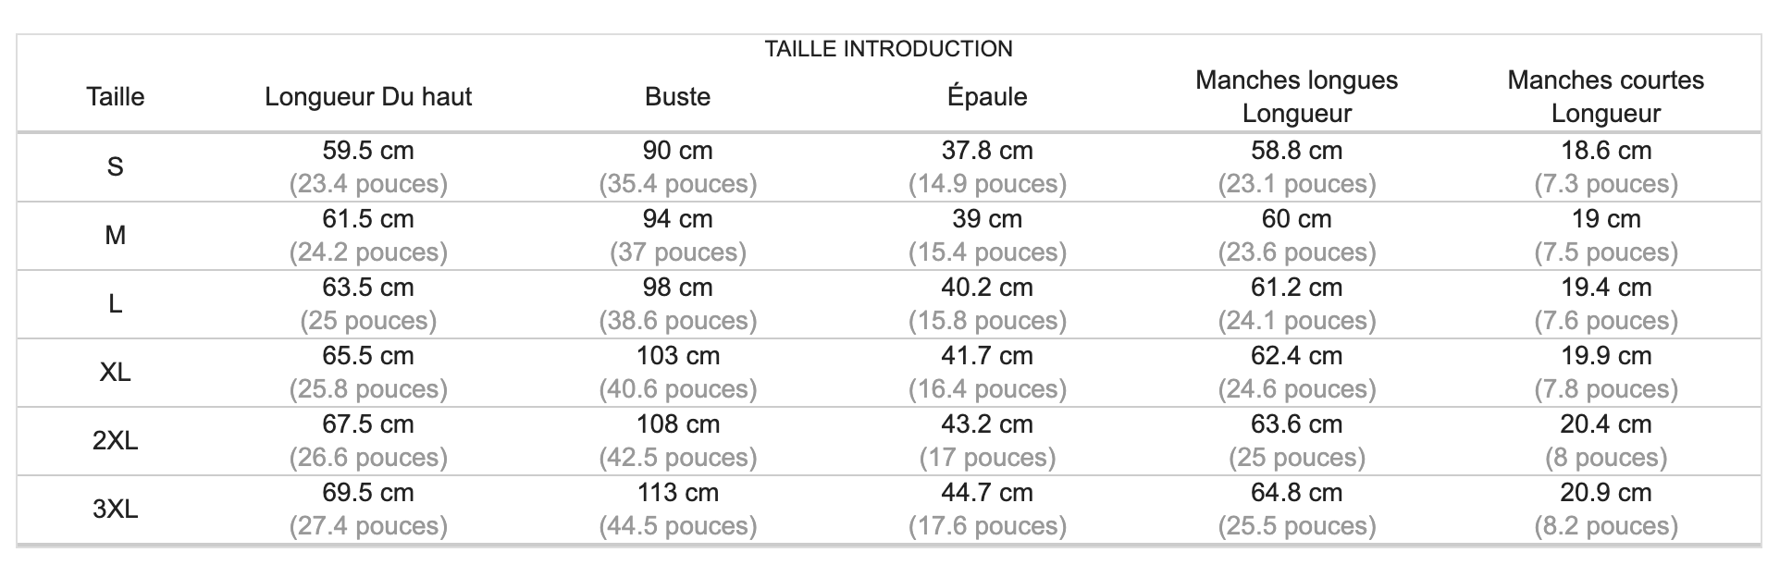Click the 20.4 cm short sleeve value
The height and width of the screenshot is (577, 1780).
tap(1605, 424)
